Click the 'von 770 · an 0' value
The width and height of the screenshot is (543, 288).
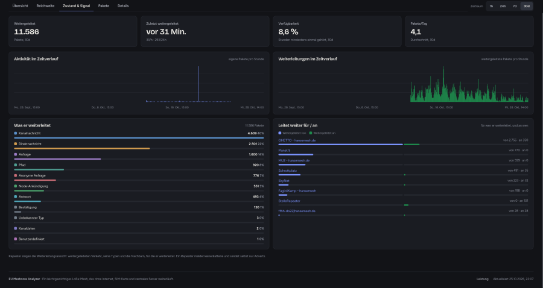pyautogui.click(x=518, y=151)
